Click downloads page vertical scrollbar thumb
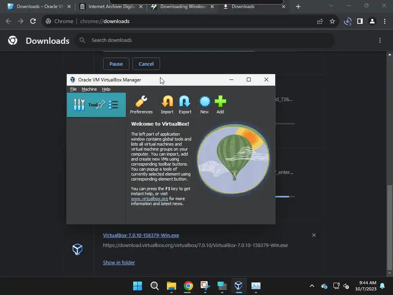The image size is (393, 295). coord(390,227)
